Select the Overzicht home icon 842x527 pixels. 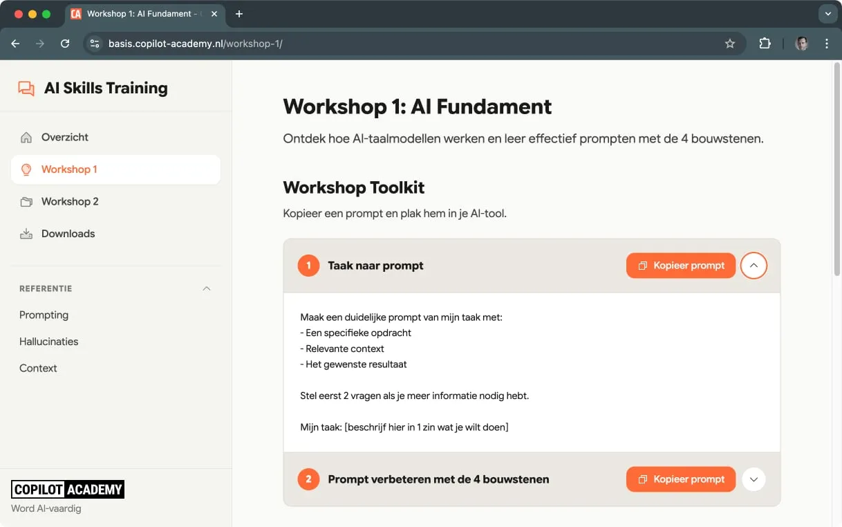(x=26, y=137)
